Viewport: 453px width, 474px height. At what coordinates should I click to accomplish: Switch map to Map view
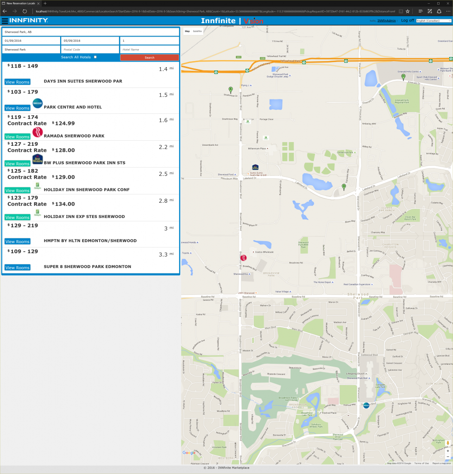point(188,31)
